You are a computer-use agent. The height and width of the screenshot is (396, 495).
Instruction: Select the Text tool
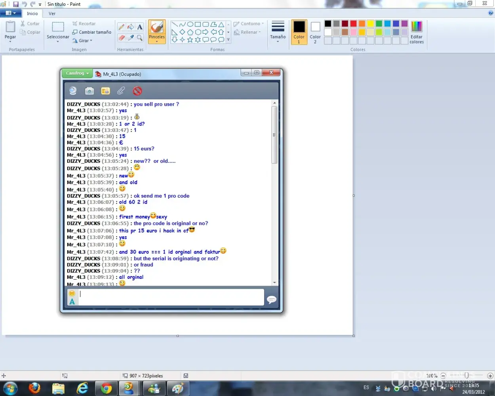140,27
